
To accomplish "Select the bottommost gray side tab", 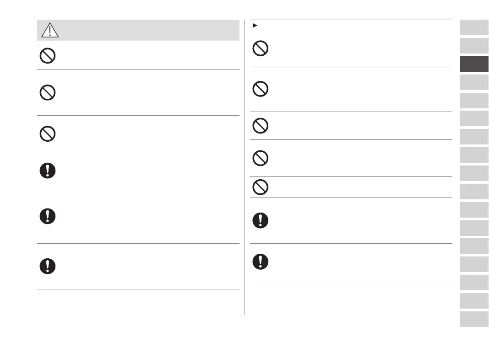I will [x=474, y=319].
